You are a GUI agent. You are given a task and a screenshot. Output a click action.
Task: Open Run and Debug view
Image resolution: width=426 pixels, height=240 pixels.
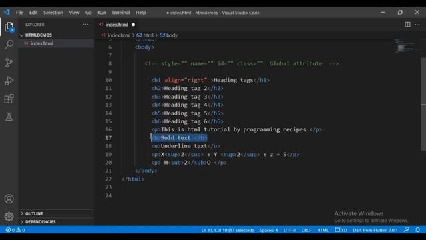pos(9,81)
